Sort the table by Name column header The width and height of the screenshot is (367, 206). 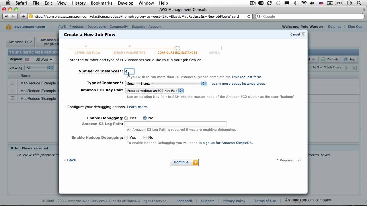tap(25, 76)
